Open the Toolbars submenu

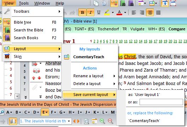click(x=32, y=11)
